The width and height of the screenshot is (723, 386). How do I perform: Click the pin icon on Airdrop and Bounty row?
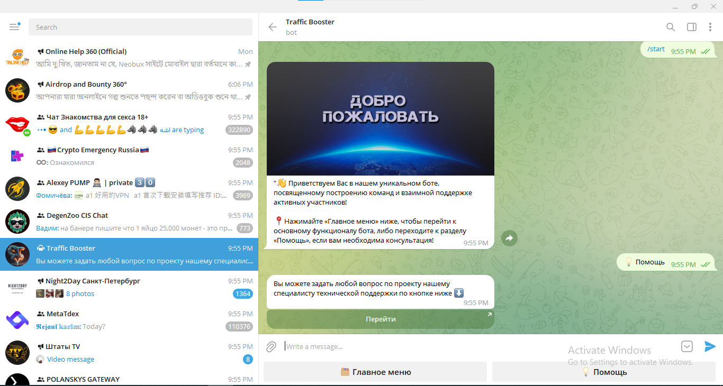248,97
